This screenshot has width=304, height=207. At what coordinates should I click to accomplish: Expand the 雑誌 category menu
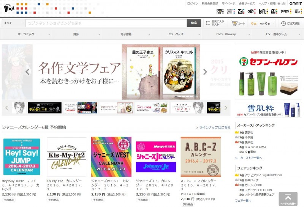77,34
